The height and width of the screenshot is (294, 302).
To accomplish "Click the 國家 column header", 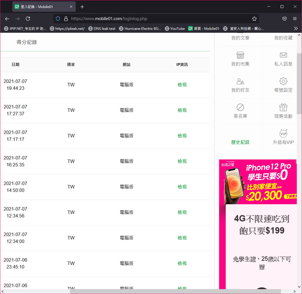I will [x=71, y=65].
